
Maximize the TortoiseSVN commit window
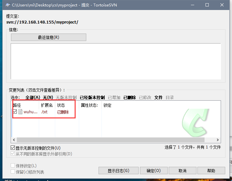207,5
